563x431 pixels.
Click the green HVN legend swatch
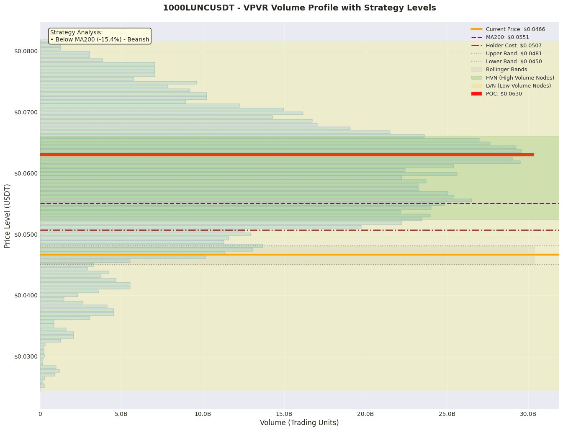pos(477,77)
